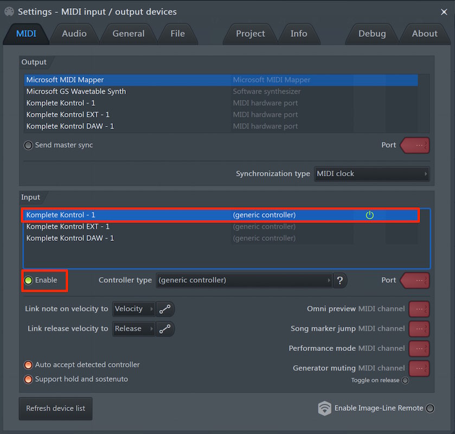Viewport: 455px width, 434px height.
Task: Select Komplete Kontrol EXT - 1 in Output list
Action: click(x=221, y=114)
